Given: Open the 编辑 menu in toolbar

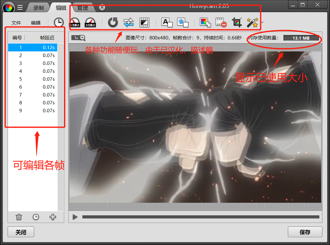Looking at the screenshot, I should pyautogui.click(x=36, y=23).
